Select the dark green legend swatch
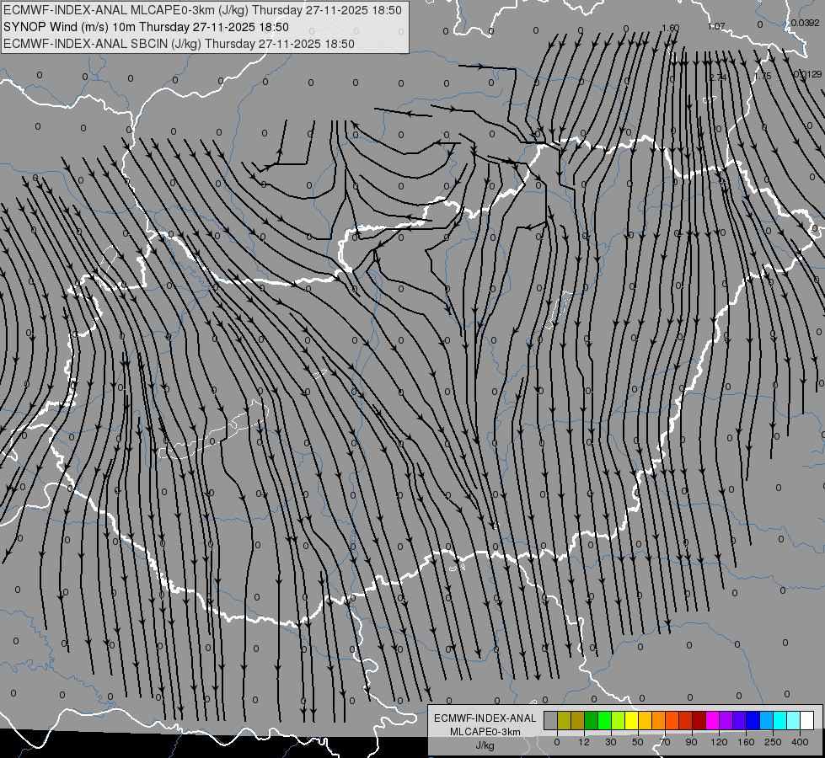Viewport: 825px width, 758px height. pyautogui.click(x=592, y=720)
